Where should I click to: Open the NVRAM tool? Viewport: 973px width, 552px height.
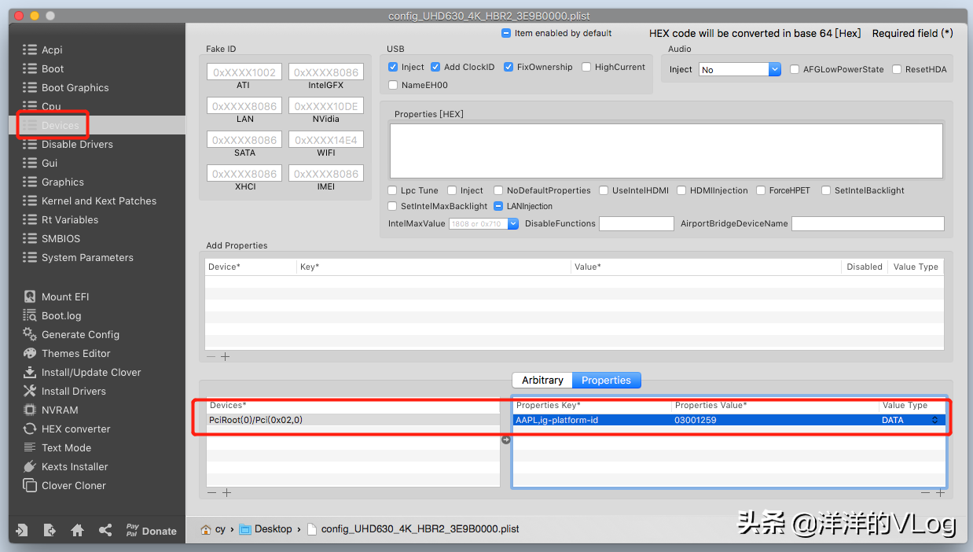click(x=60, y=410)
